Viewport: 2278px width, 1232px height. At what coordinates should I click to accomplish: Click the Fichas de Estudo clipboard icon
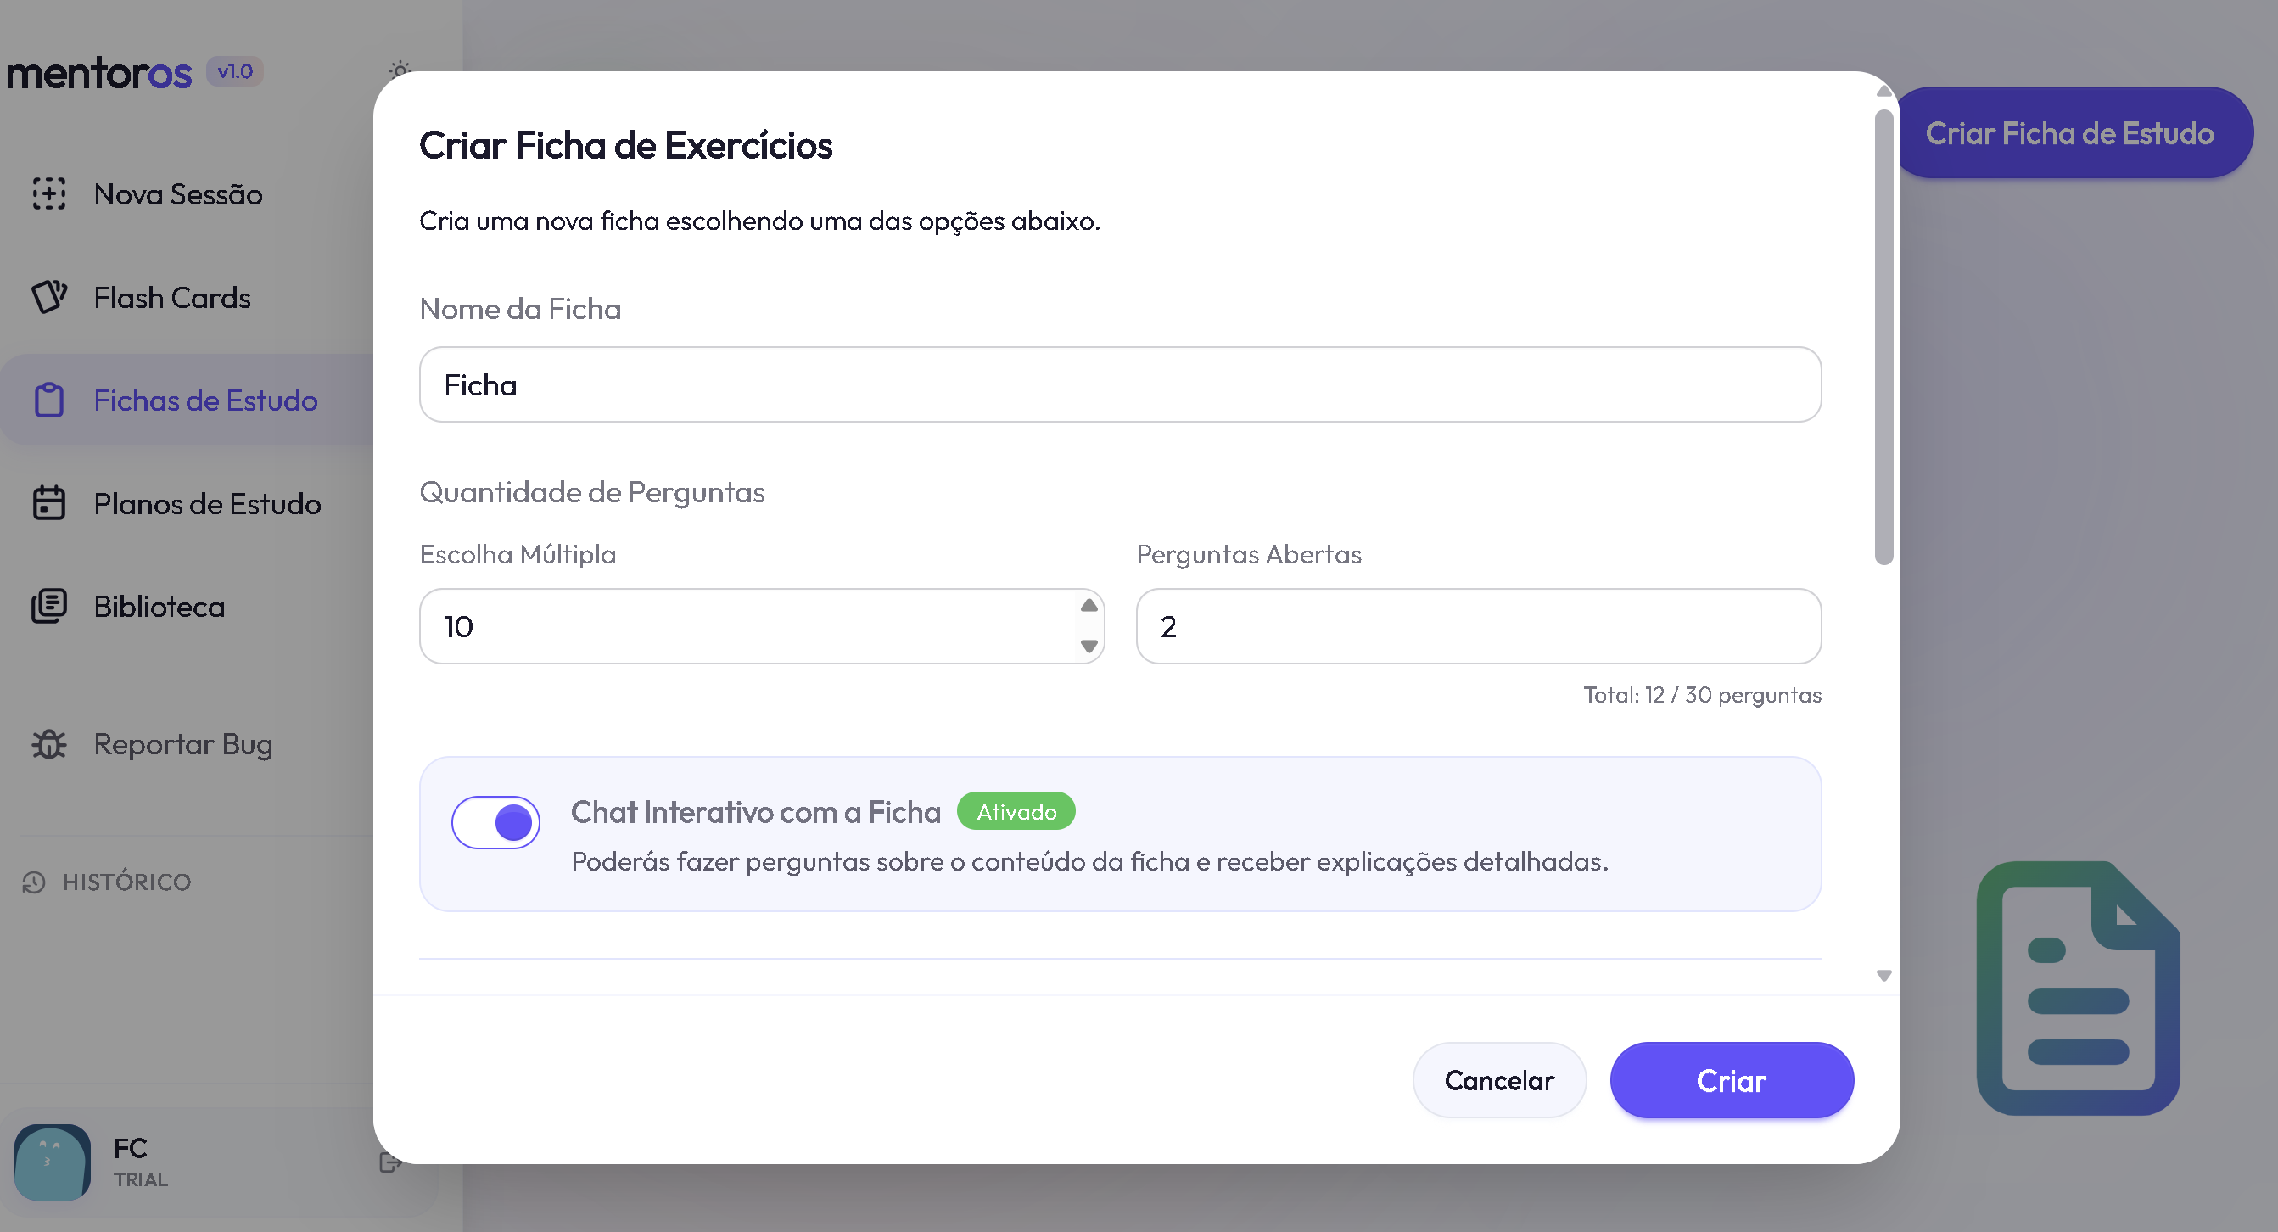(49, 400)
